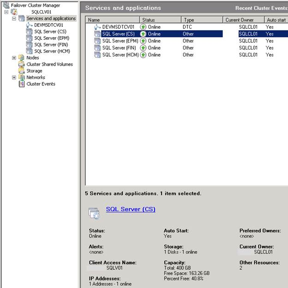Click the green Online status icon for SQL Server (HCM)
Image resolution: width=288 pixels, height=288 pixels.
pos(143,55)
